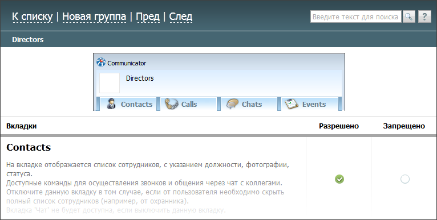Go back via 'К списку' link

tap(33, 16)
